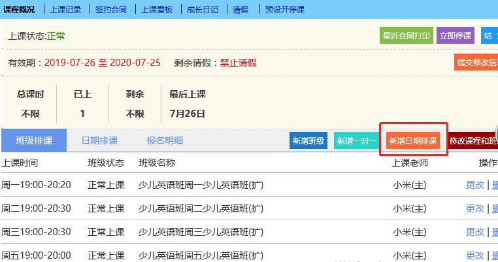
Task: Click the blue 新增班级 button
Action: pyautogui.click(x=308, y=140)
